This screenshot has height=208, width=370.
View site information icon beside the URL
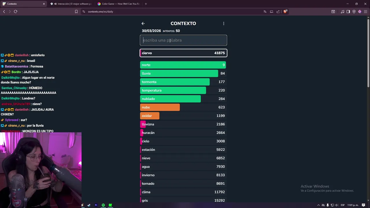84,12
